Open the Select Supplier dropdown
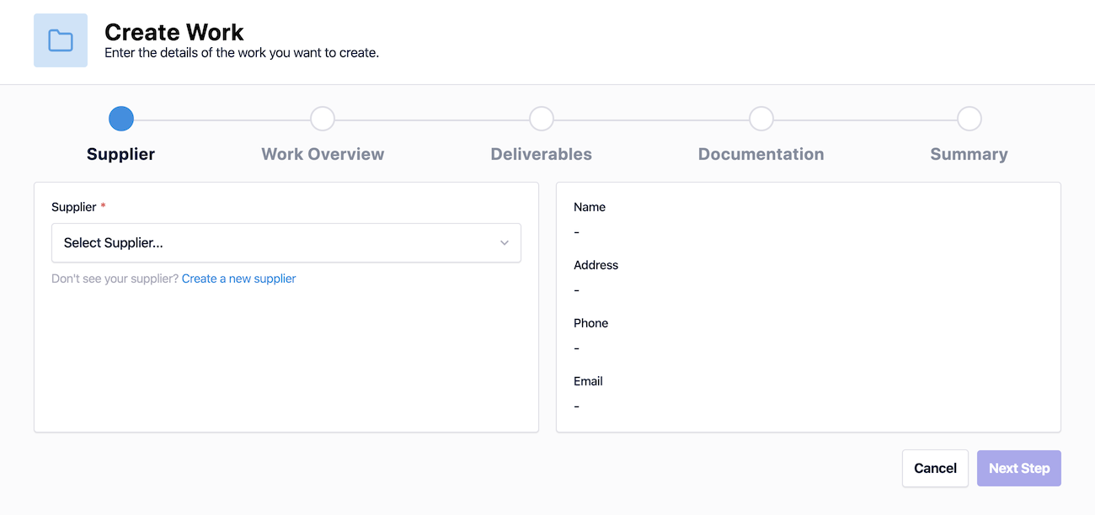1095x515 pixels. point(286,242)
